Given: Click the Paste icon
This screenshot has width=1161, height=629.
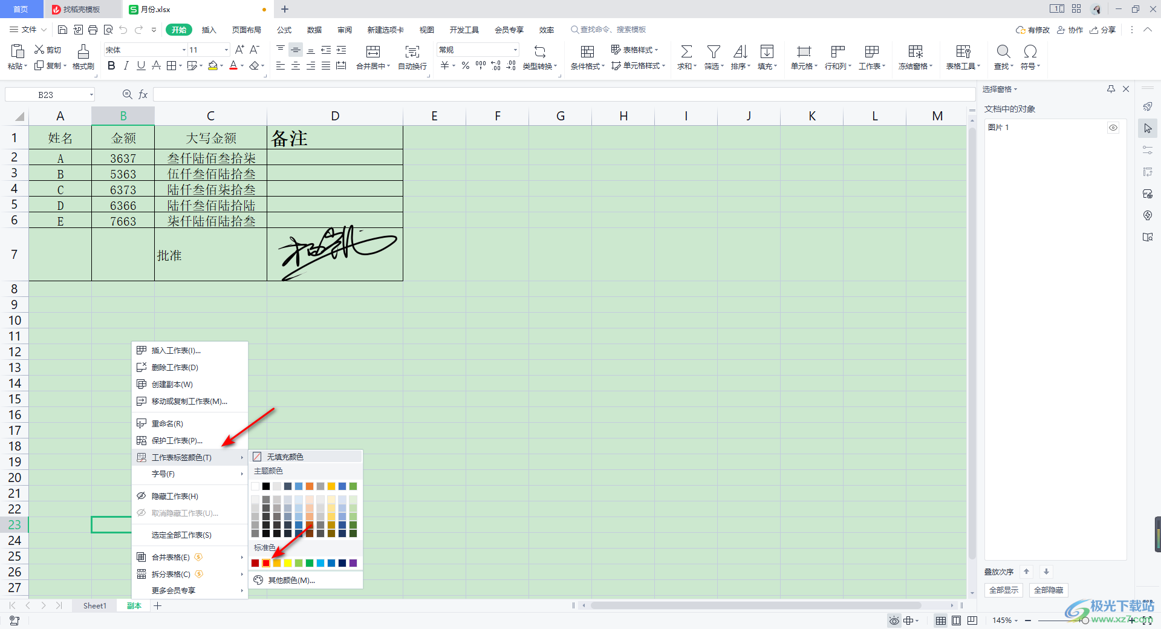Looking at the screenshot, I should pos(17,51).
